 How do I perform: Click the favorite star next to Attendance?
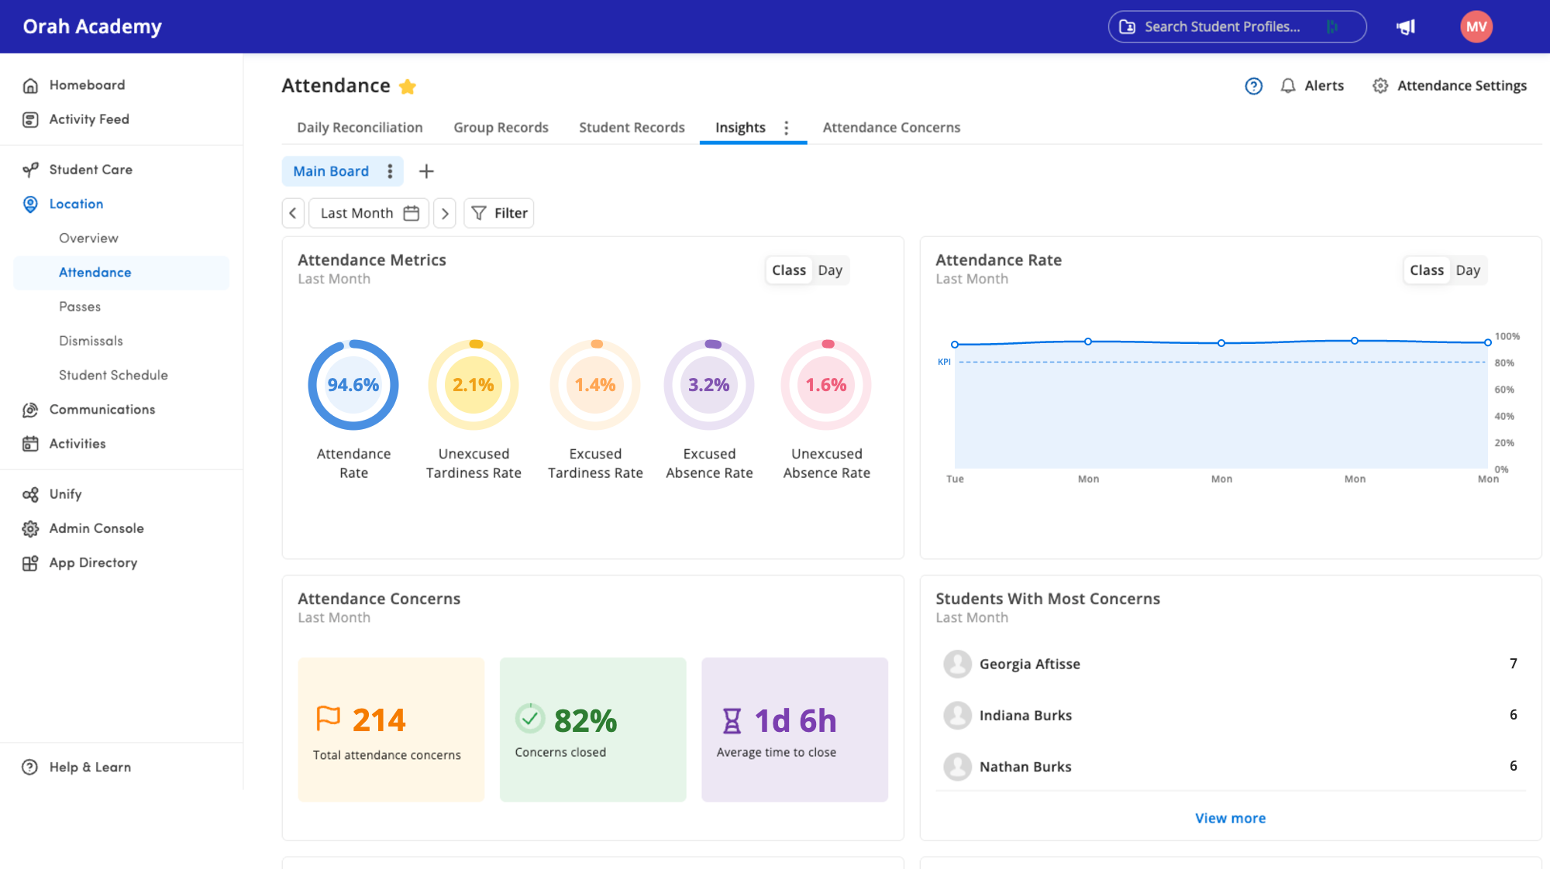click(x=408, y=87)
